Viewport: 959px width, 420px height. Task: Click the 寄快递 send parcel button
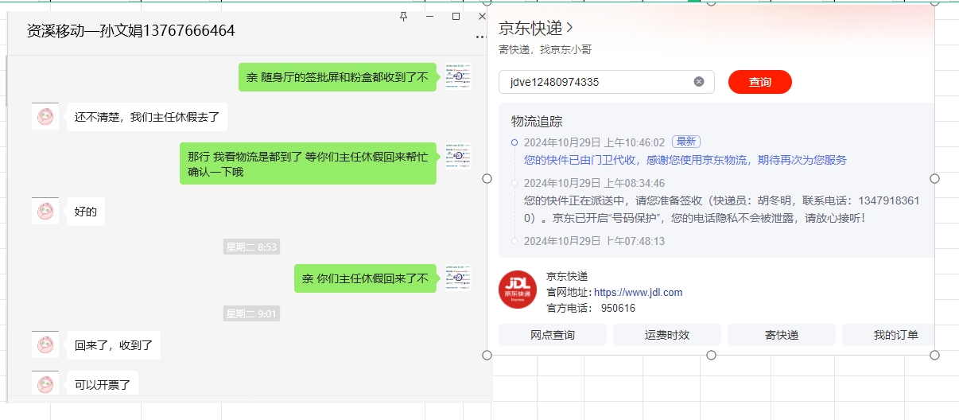[x=782, y=335]
